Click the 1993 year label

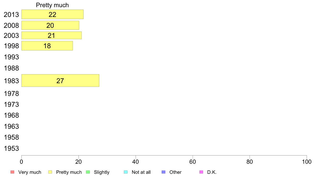[11, 57]
